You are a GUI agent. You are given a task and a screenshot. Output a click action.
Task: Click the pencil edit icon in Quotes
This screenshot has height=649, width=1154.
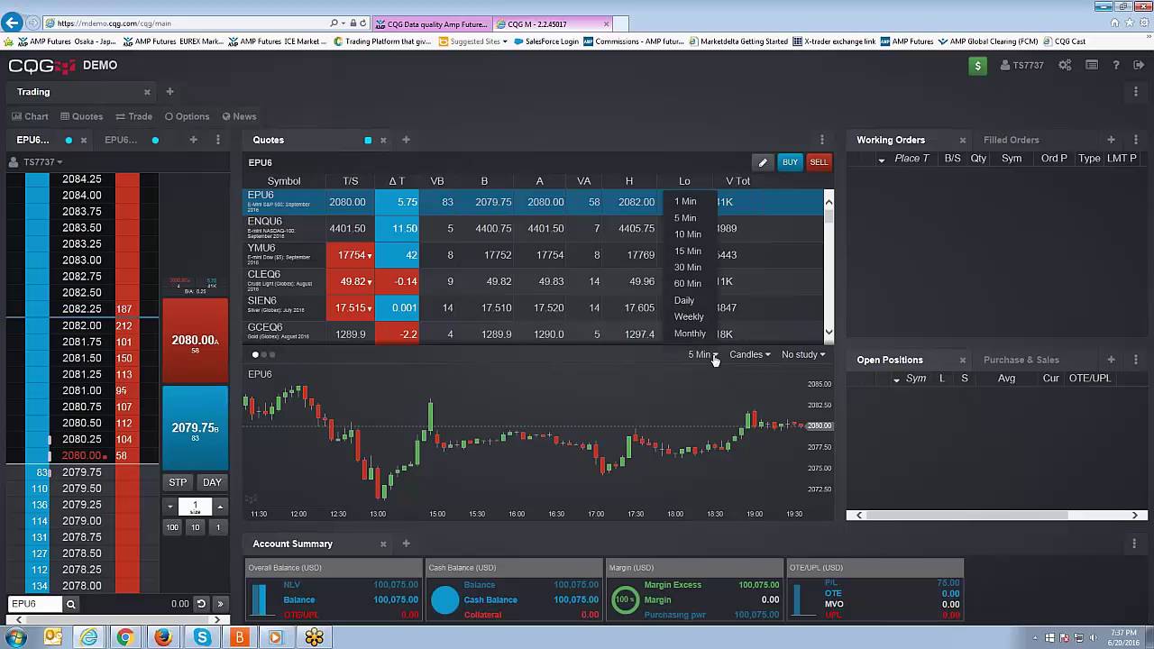tap(763, 162)
